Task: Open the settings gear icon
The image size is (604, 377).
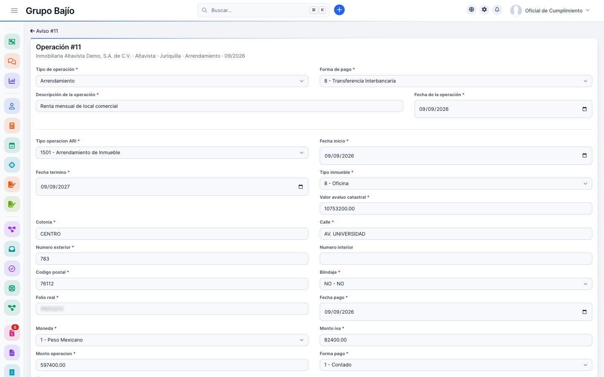Action: click(x=484, y=10)
